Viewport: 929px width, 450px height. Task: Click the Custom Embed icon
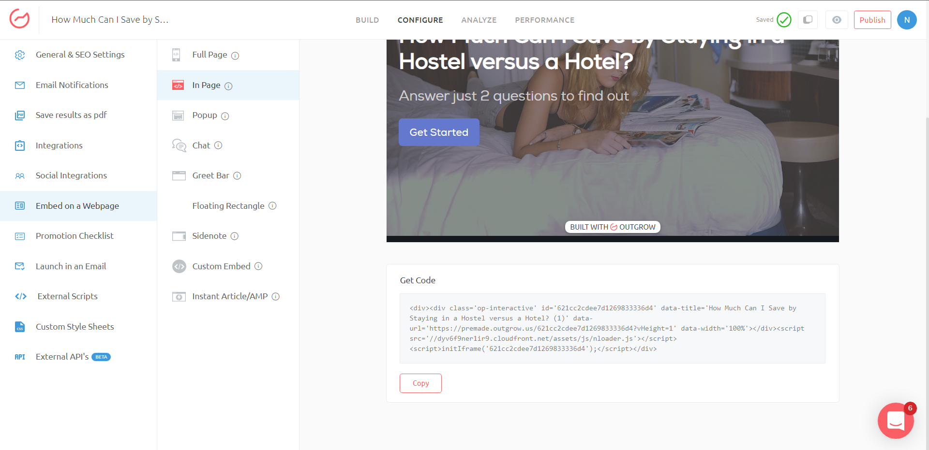tap(179, 266)
